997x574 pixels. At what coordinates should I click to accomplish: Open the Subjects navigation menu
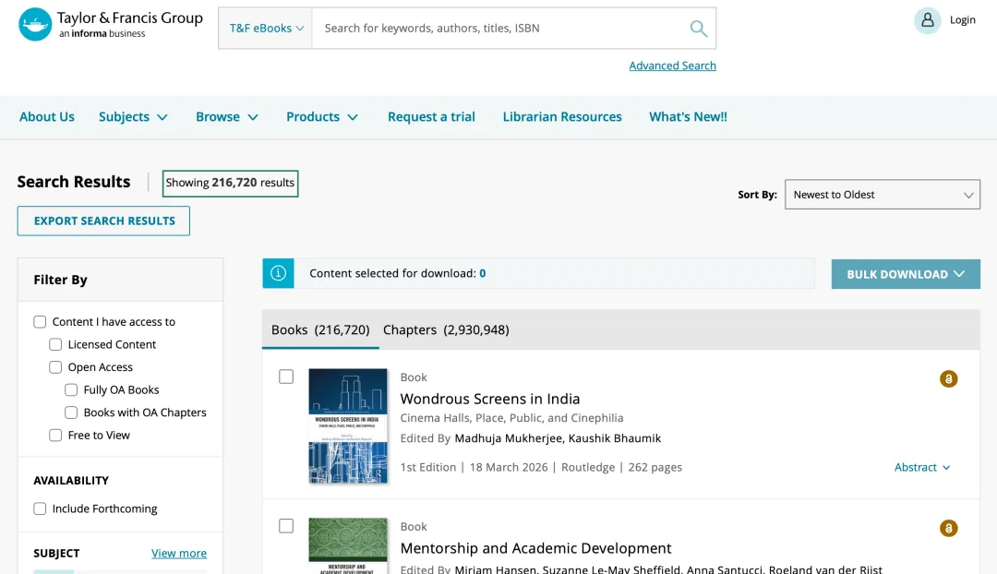(x=133, y=117)
